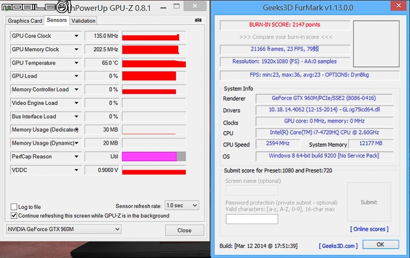Click the password protection input field
410x258 pixels.
point(252,219)
